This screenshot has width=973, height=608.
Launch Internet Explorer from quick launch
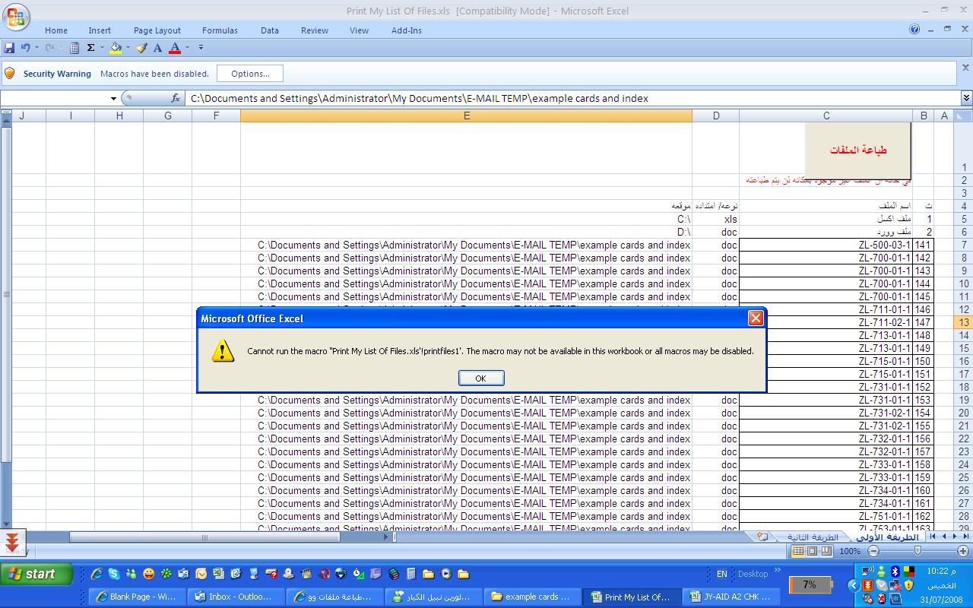point(97,574)
